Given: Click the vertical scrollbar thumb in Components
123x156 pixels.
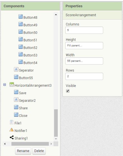Looking at the screenshot, I should [56, 123].
